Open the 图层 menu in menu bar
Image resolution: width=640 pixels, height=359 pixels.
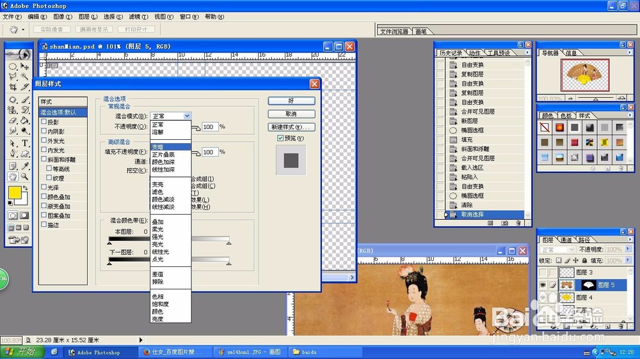coord(88,17)
